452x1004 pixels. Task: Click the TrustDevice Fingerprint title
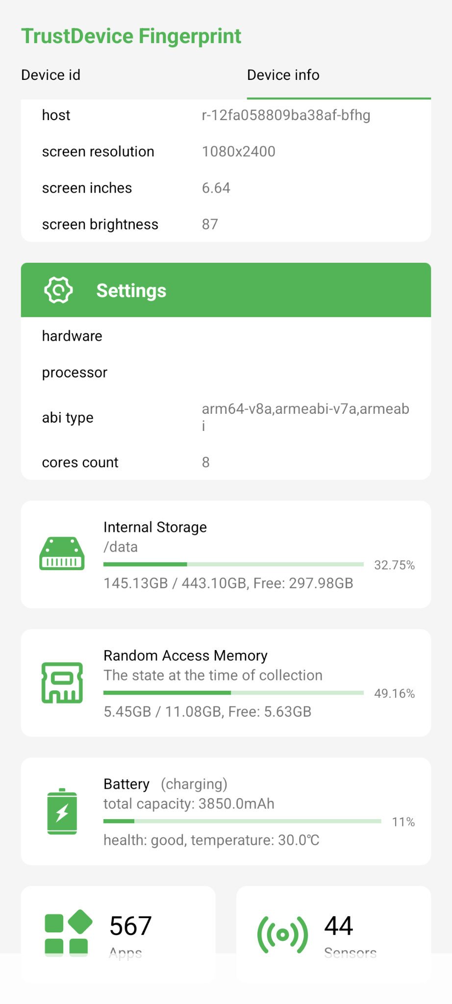click(131, 36)
